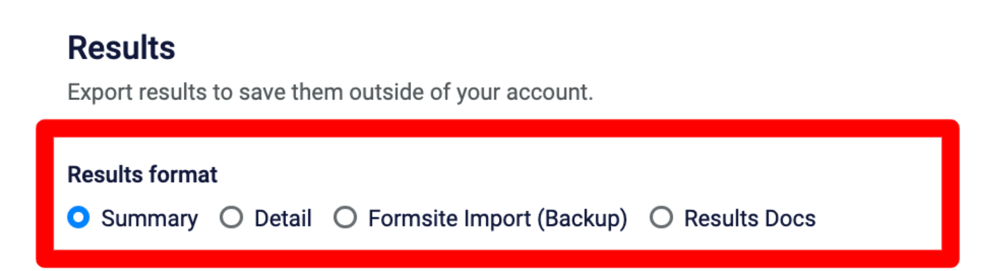The height and width of the screenshot is (271, 997).
Task: Click the red highlight box border
Action: tap(497, 129)
